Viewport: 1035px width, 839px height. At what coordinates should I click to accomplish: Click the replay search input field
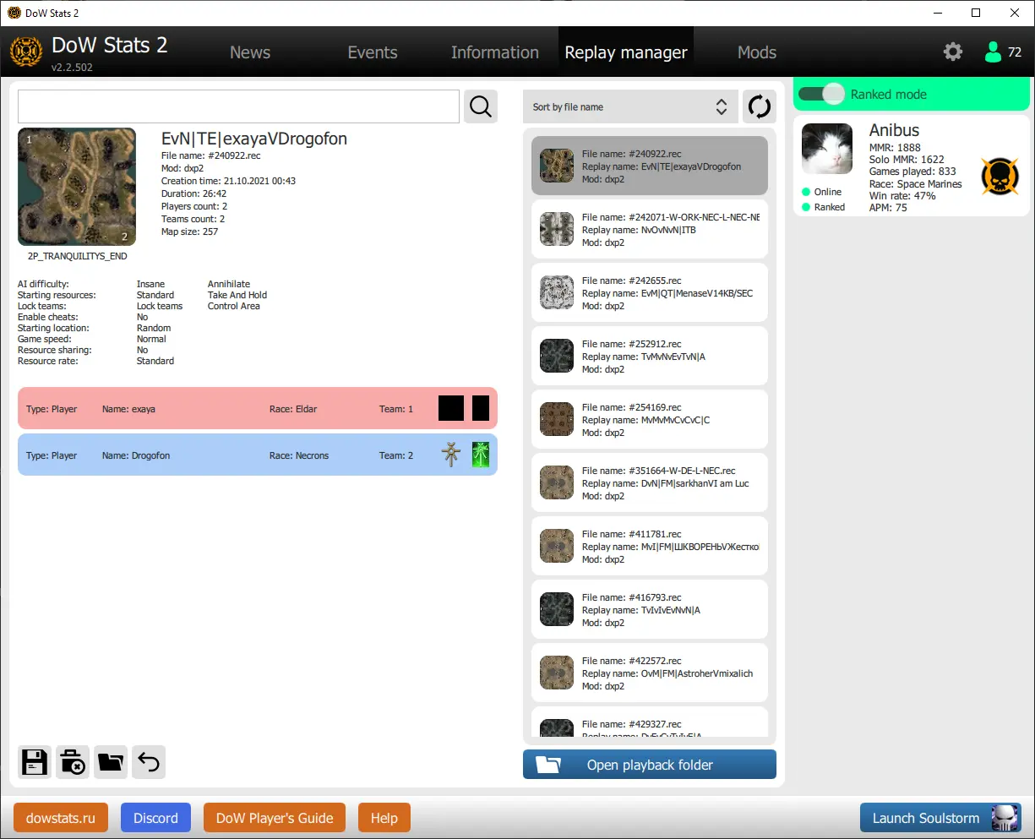[x=239, y=106]
